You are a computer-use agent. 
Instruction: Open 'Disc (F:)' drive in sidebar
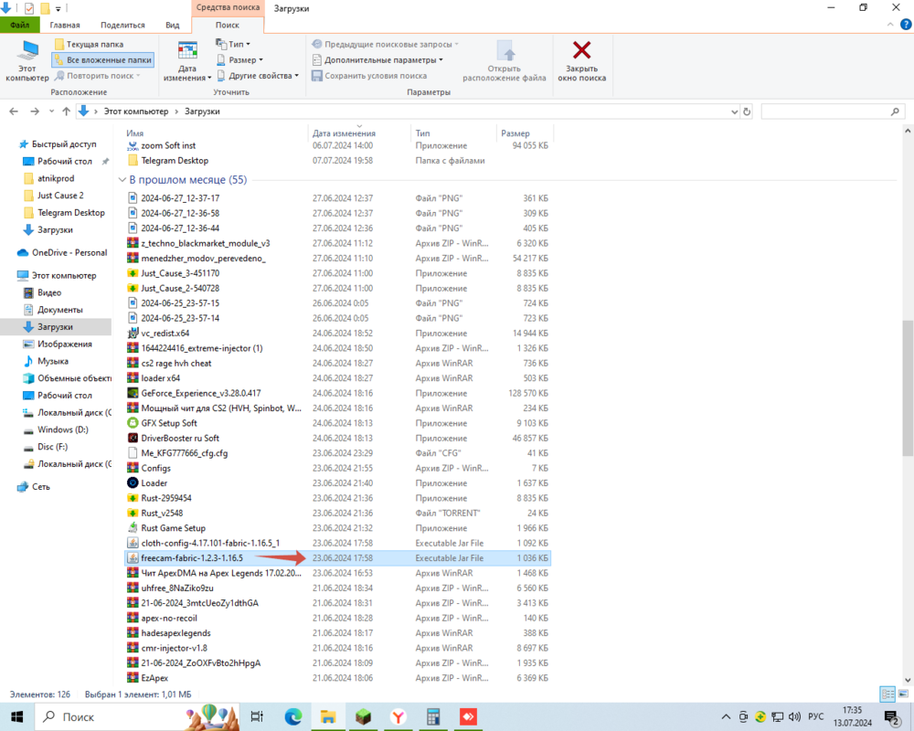pos(52,447)
